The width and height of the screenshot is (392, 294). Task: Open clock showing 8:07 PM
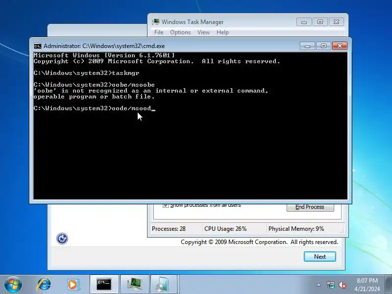[367, 285]
